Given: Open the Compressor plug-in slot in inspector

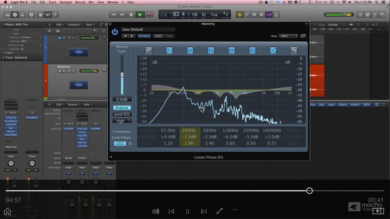Looking at the screenshot, I should [x=11, y=121].
